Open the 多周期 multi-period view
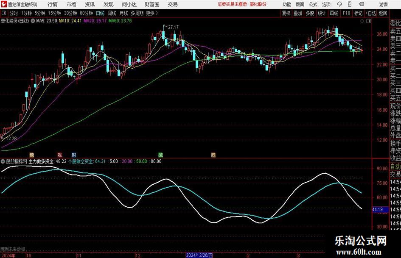Viewport: 401px width, 258px height. 137,13
